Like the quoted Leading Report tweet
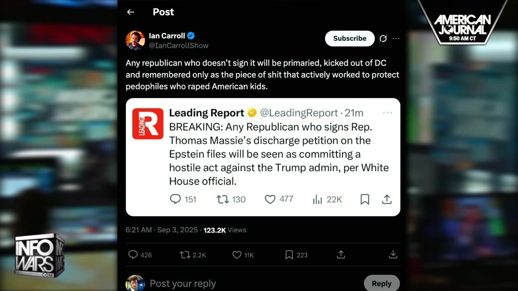This screenshot has height=291, width=518. pos(270,199)
